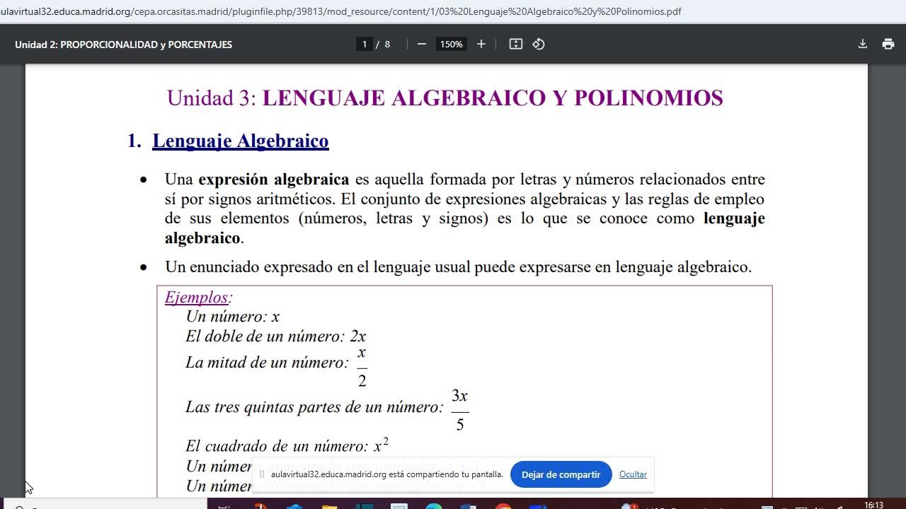Click the heading 'Lenguaje Algebraico'
Viewport: 906px width, 509px height.
point(241,141)
